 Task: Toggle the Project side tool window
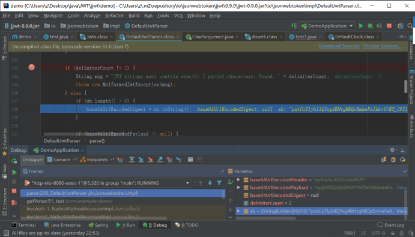coord(5,47)
